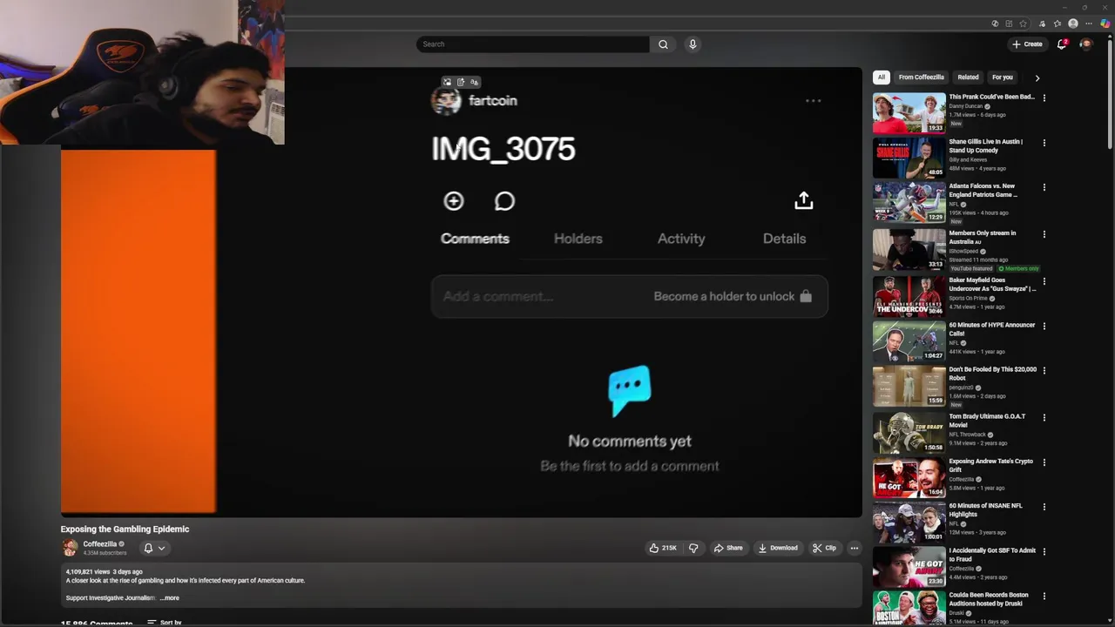Screen dimensions: 1115x627
Task: Open options for Exposing Andrew Tate's Crypto Grift
Action: click(1044, 462)
